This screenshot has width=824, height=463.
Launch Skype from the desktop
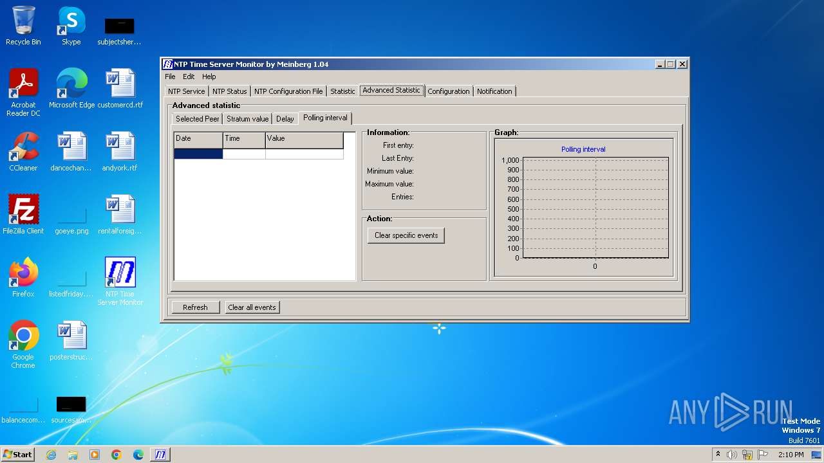click(71, 26)
